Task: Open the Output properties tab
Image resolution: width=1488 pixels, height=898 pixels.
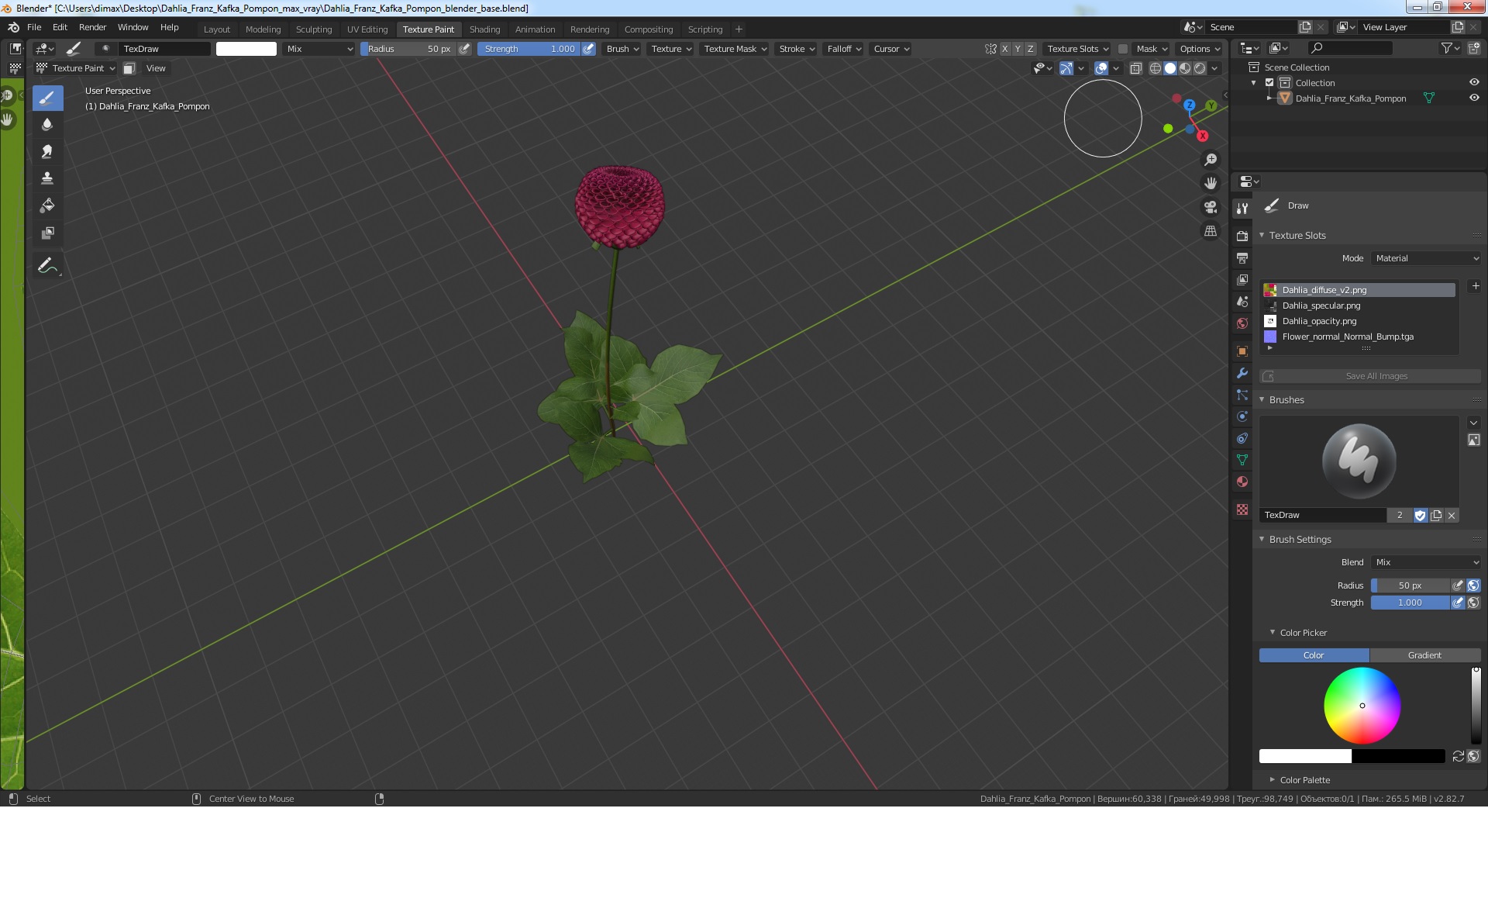Action: (1242, 257)
